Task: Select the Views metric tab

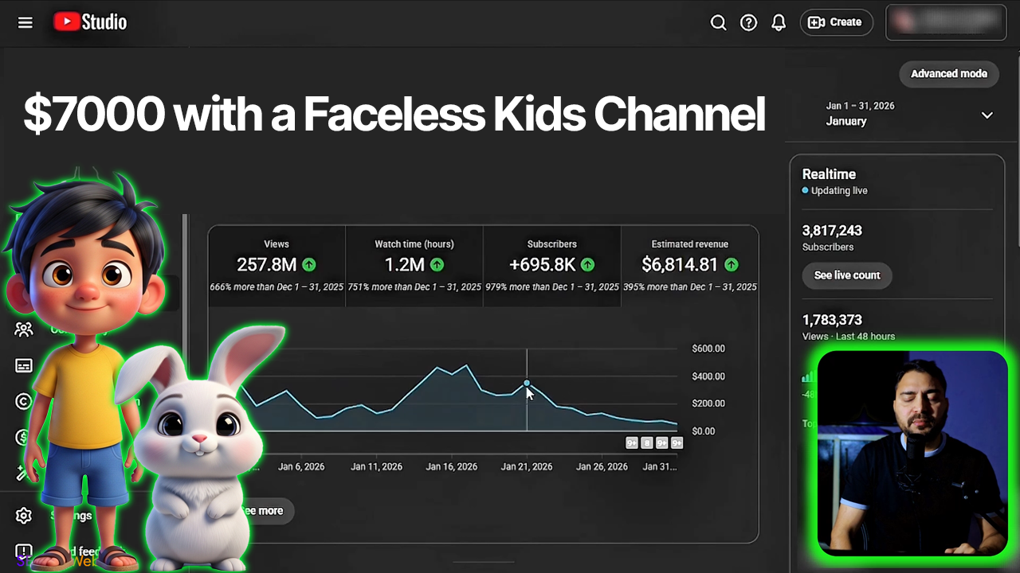Action: point(277,266)
